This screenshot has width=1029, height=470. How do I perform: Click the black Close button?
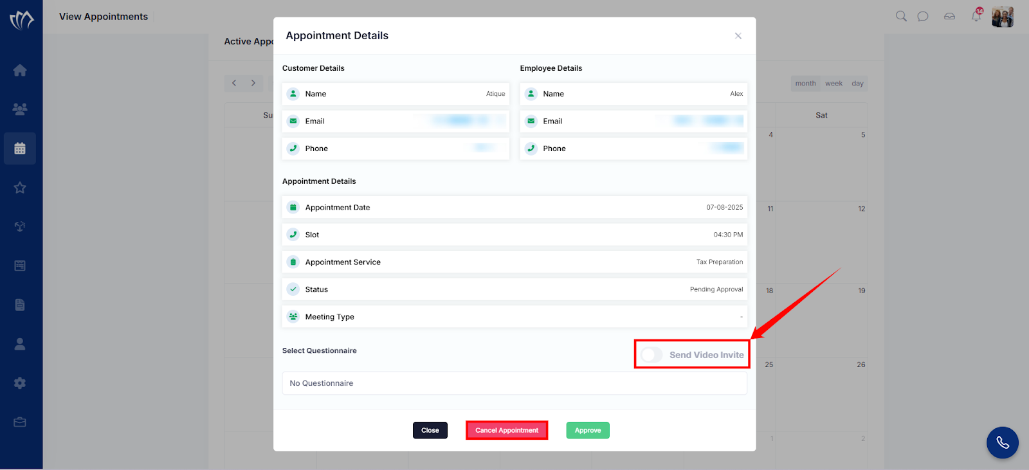click(x=430, y=430)
